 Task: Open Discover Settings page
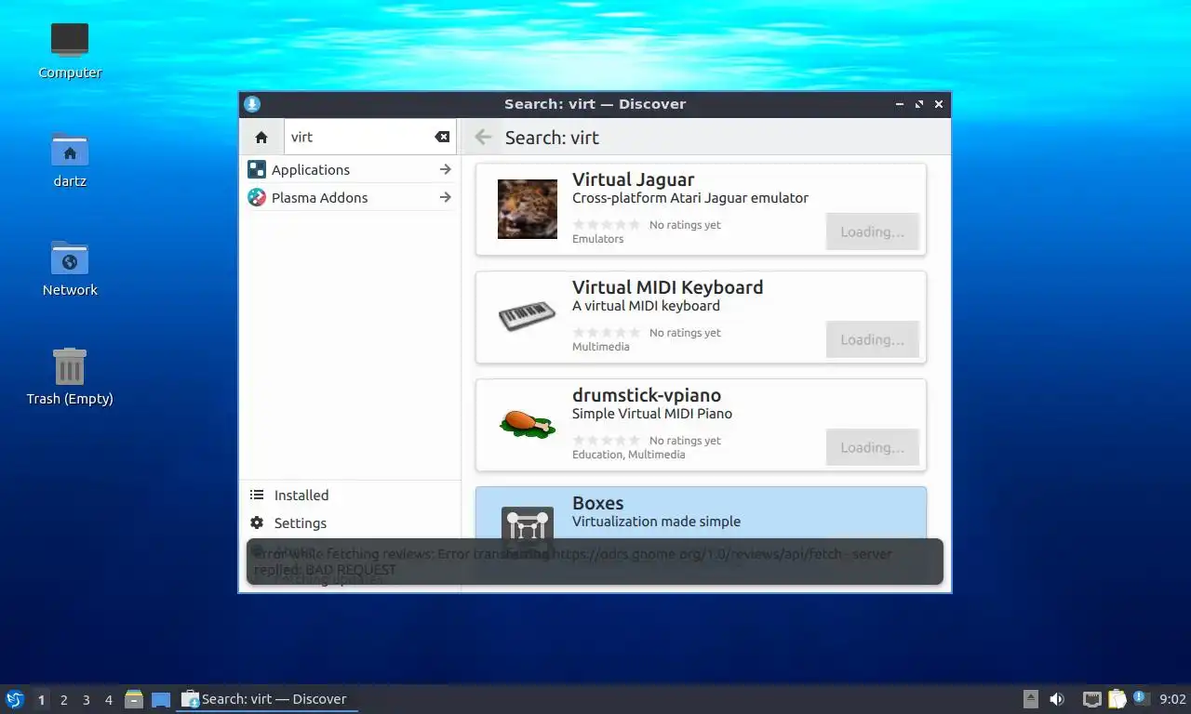[x=350, y=523]
